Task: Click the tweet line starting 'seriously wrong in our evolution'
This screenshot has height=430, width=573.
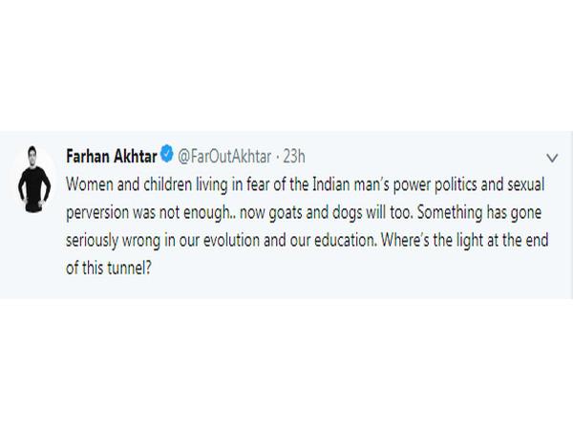Action: [x=307, y=241]
